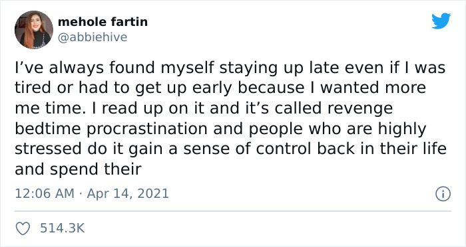Open the profile picture of mehole fartin
This screenshot has width=466, height=247.
click(x=34, y=30)
